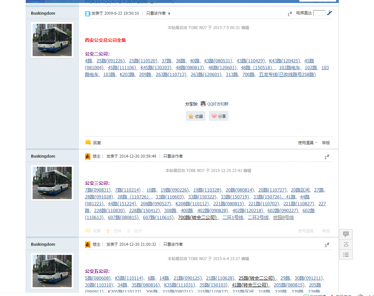Viewport: 374px width, 296px height.
Task: Click the 支持 upvote arrow in post 2
Action: (x=108, y=231)
